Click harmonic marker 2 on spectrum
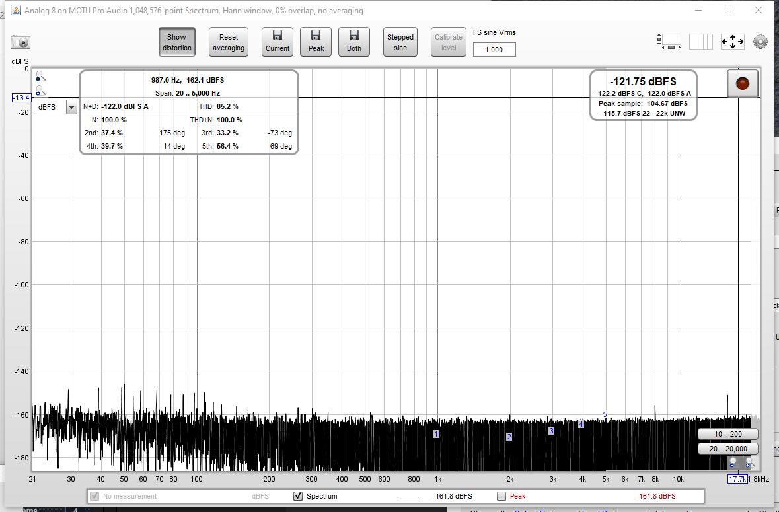779x512 pixels. [509, 437]
